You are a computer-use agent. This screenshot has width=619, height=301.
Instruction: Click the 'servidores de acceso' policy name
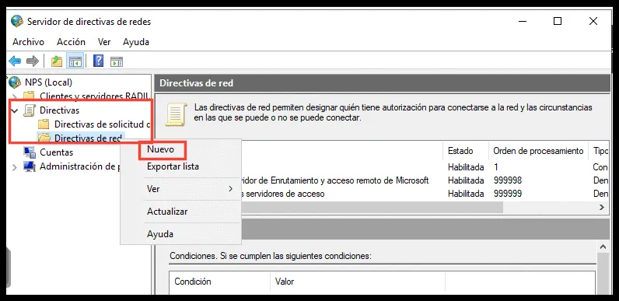pos(285,194)
